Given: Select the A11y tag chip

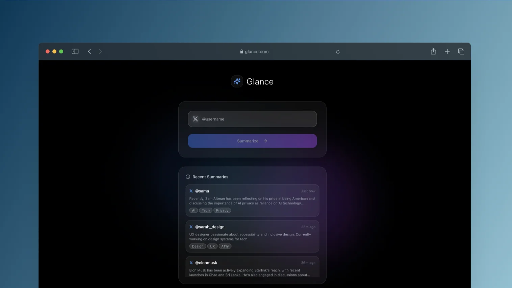Looking at the screenshot, I should 225,246.
